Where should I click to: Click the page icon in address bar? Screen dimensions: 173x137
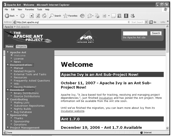pos(14,22)
